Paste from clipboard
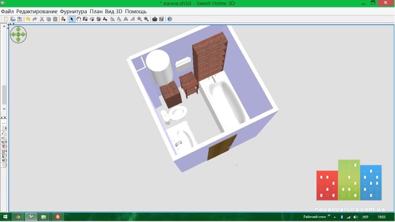The height and width of the screenshot is (222, 395). [55, 19]
